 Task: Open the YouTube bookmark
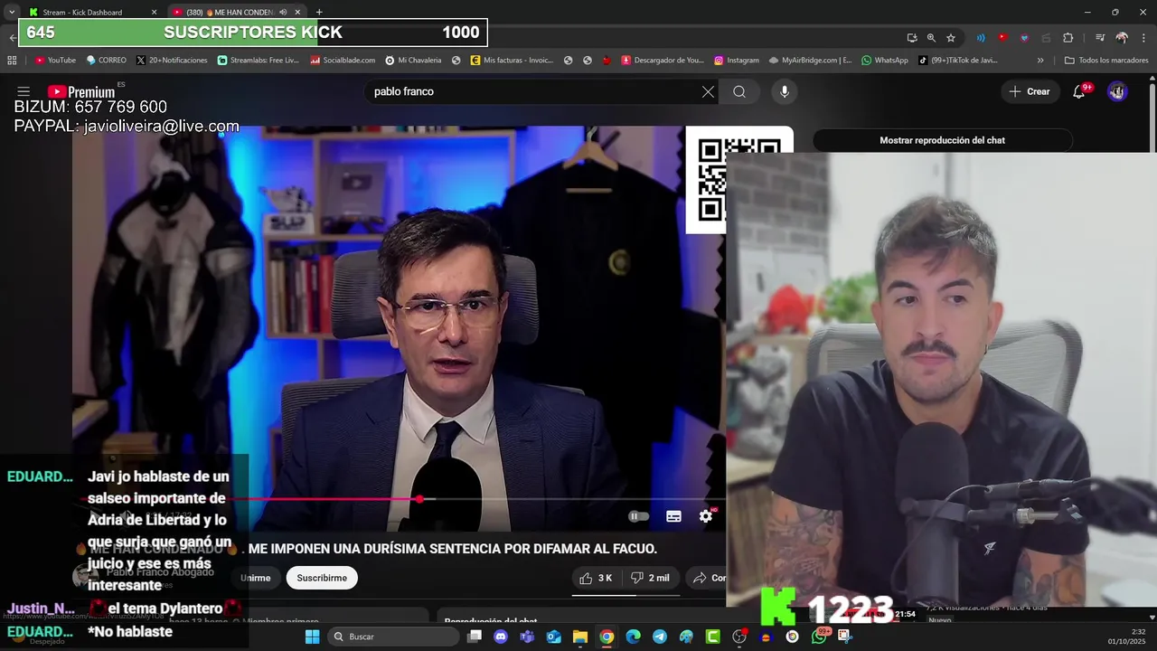click(x=55, y=60)
